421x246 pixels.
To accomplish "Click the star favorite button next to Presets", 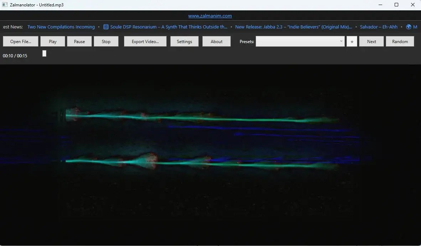I will pos(352,42).
